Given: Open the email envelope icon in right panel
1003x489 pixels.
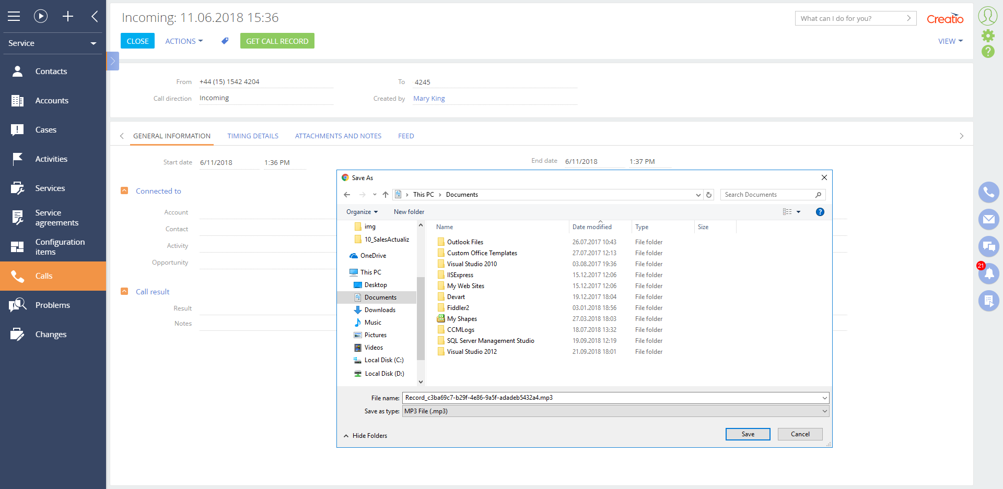Looking at the screenshot, I should 988,219.
